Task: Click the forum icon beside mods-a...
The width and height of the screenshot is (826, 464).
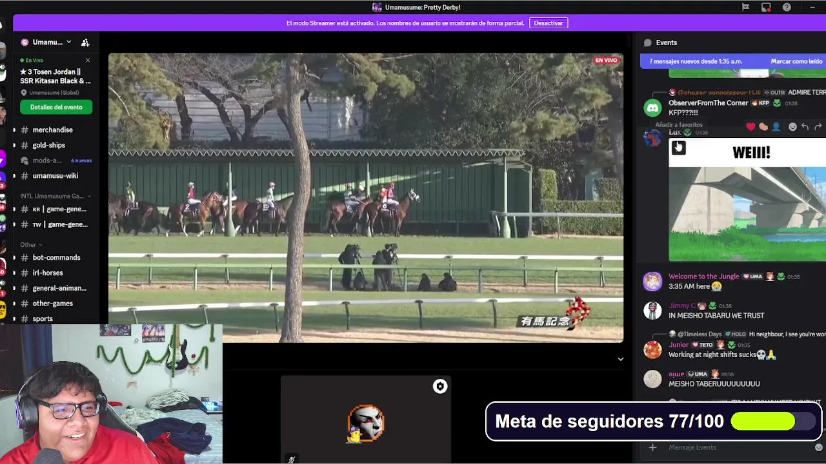Action: tap(25, 160)
